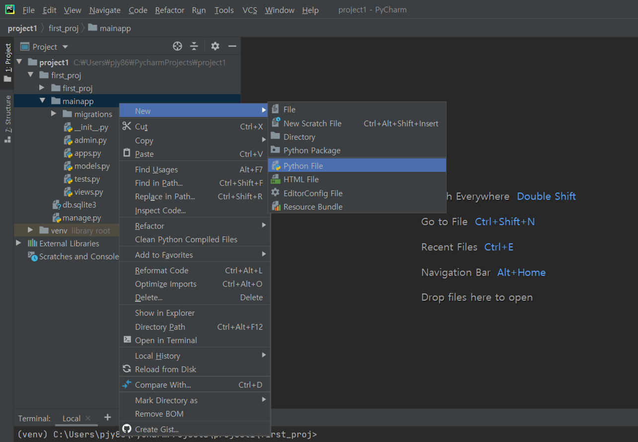Click the New Scratch File icon
Image resolution: width=638 pixels, height=442 pixels.
tap(276, 123)
